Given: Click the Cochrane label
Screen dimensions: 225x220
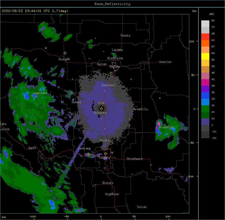Looking at the screenshot, I should (84, 148).
